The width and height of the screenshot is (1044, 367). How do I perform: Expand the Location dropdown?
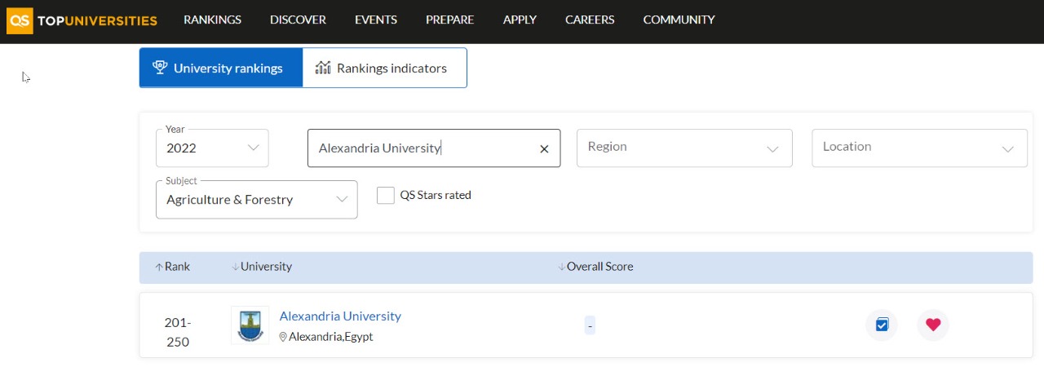(x=919, y=148)
